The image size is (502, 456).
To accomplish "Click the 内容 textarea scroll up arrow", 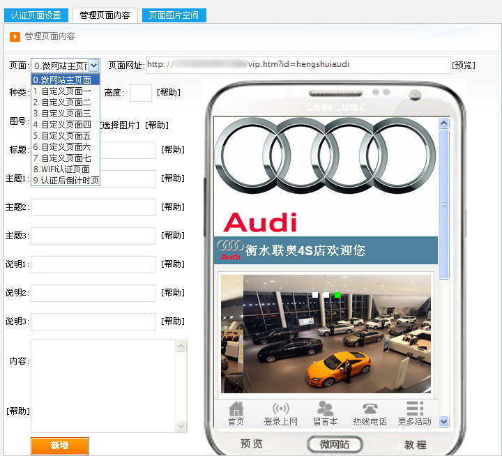I will click(181, 346).
